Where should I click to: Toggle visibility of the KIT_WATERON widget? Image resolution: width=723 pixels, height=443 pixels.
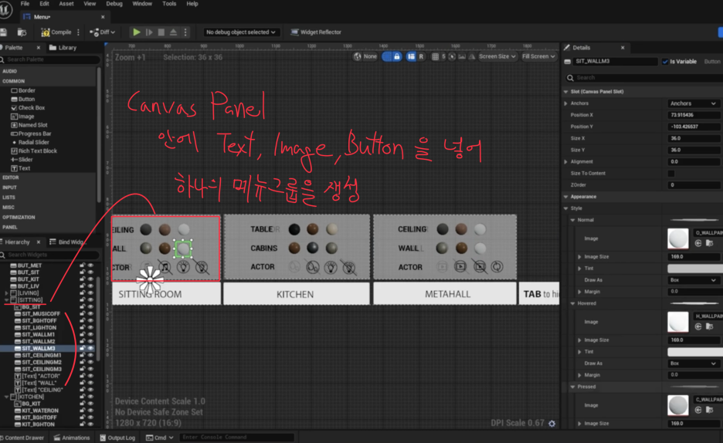(x=90, y=411)
